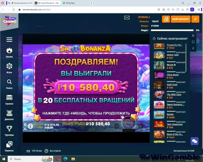Expand the in-game settings menu icon
203x162 pixels.
[x=25, y=124]
